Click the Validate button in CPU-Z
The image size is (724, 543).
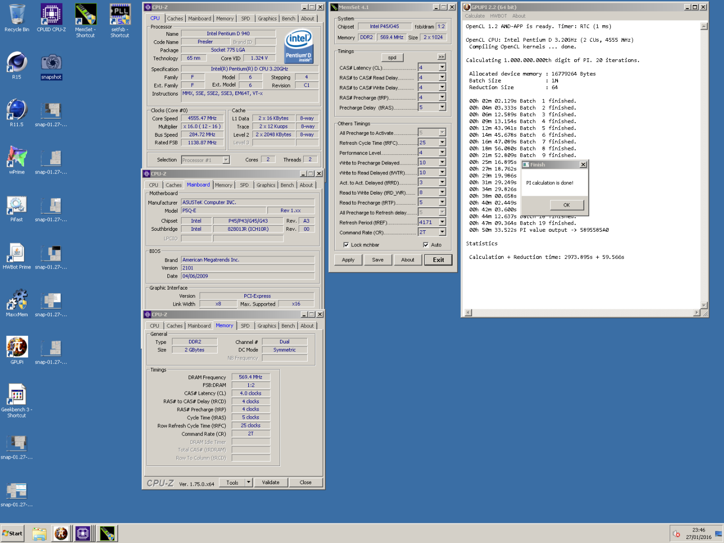pyautogui.click(x=270, y=482)
